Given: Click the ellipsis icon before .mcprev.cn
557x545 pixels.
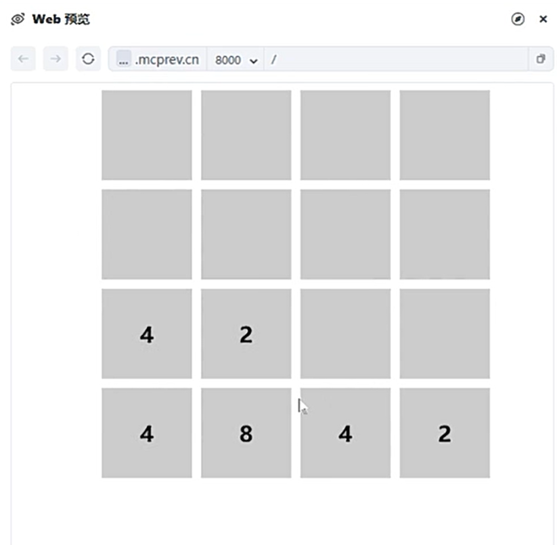Looking at the screenshot, I should click(x=123, y=59).
